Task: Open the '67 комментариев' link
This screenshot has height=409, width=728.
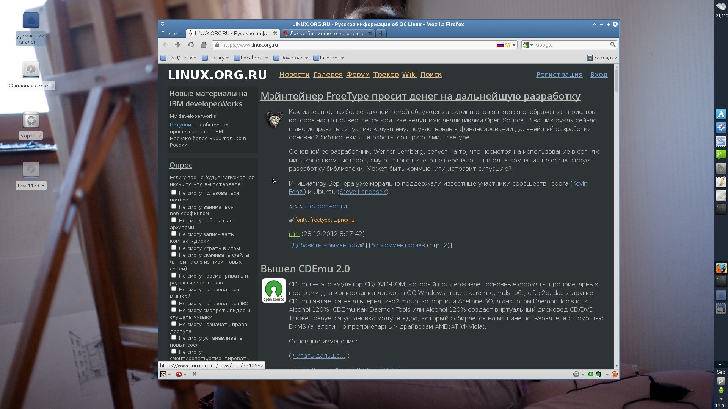Action: [398, 245]
